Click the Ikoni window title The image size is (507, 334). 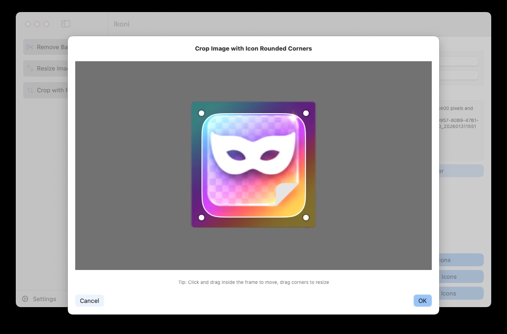coord(122,24)
